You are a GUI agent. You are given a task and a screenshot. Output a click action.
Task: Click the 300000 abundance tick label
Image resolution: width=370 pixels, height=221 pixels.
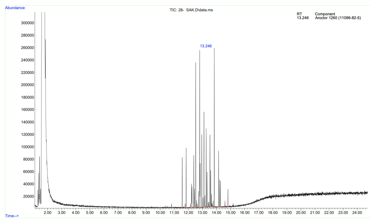coord(27,23)
